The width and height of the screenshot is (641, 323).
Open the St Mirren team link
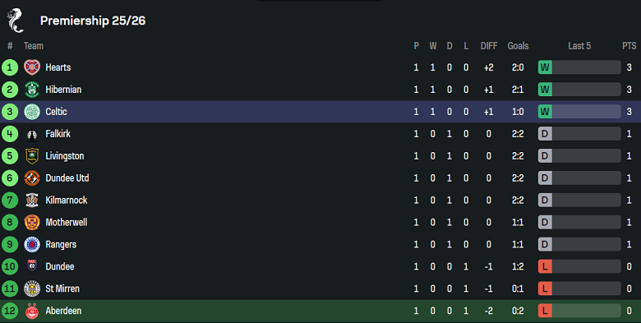tap(62, 288)
